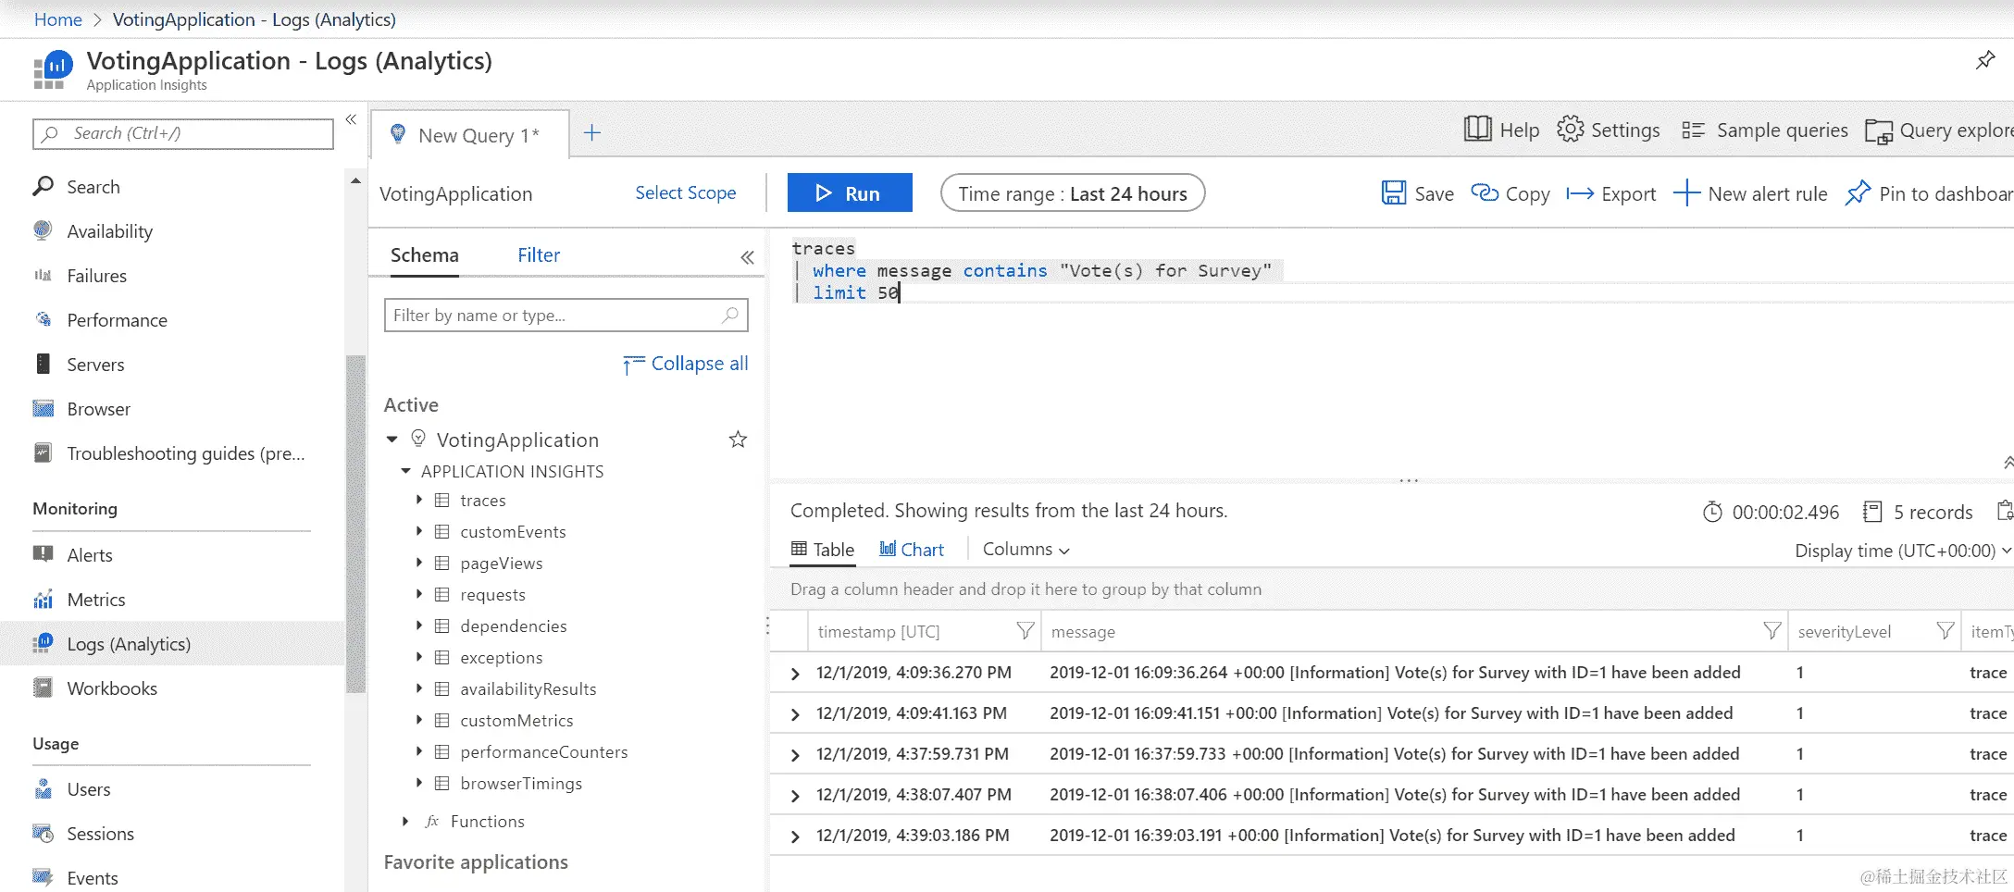Open Servers via its server icon
This screenshot has height=892, width=2014.
pos(43,364)
